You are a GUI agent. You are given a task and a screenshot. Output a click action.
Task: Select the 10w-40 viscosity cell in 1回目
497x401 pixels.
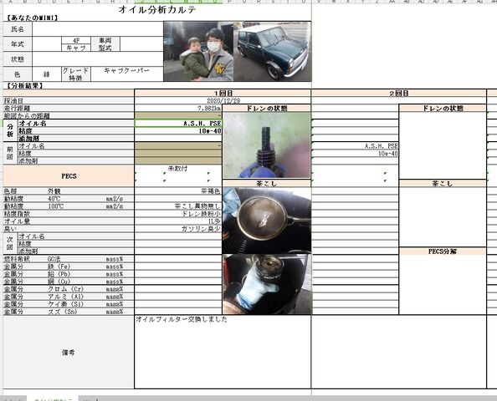(x=178, y=130)
